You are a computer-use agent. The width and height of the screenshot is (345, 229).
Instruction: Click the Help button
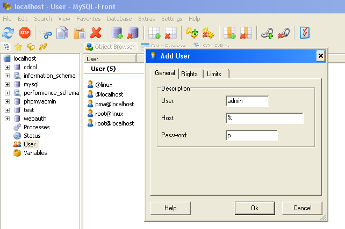tap(170, 208)
